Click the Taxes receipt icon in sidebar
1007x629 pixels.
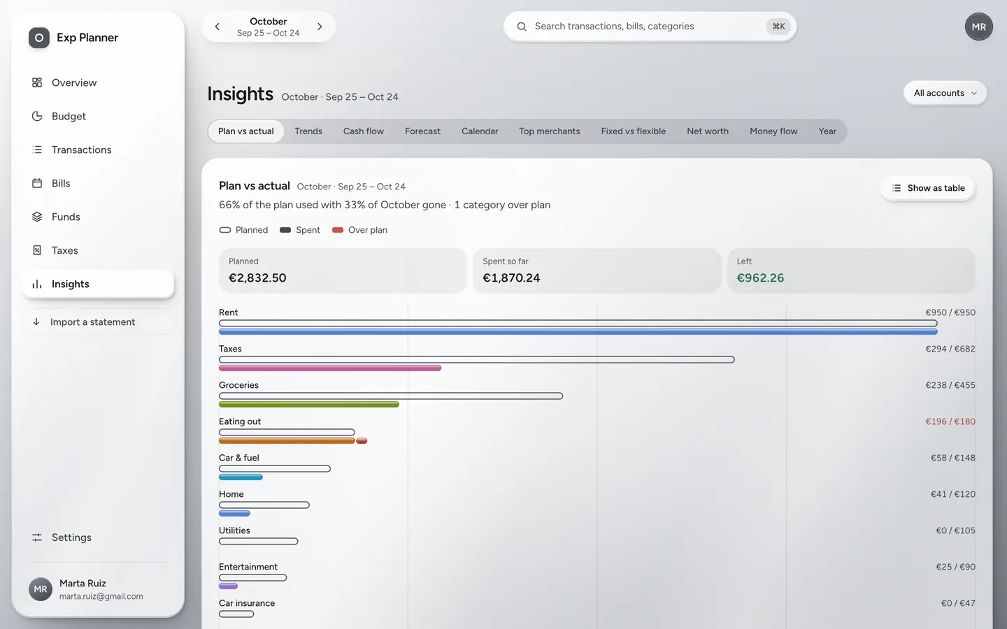[37, 250]
